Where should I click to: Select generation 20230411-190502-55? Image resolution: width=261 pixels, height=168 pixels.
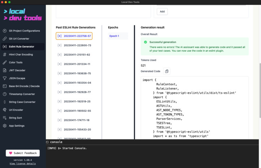tap(74, 111)
